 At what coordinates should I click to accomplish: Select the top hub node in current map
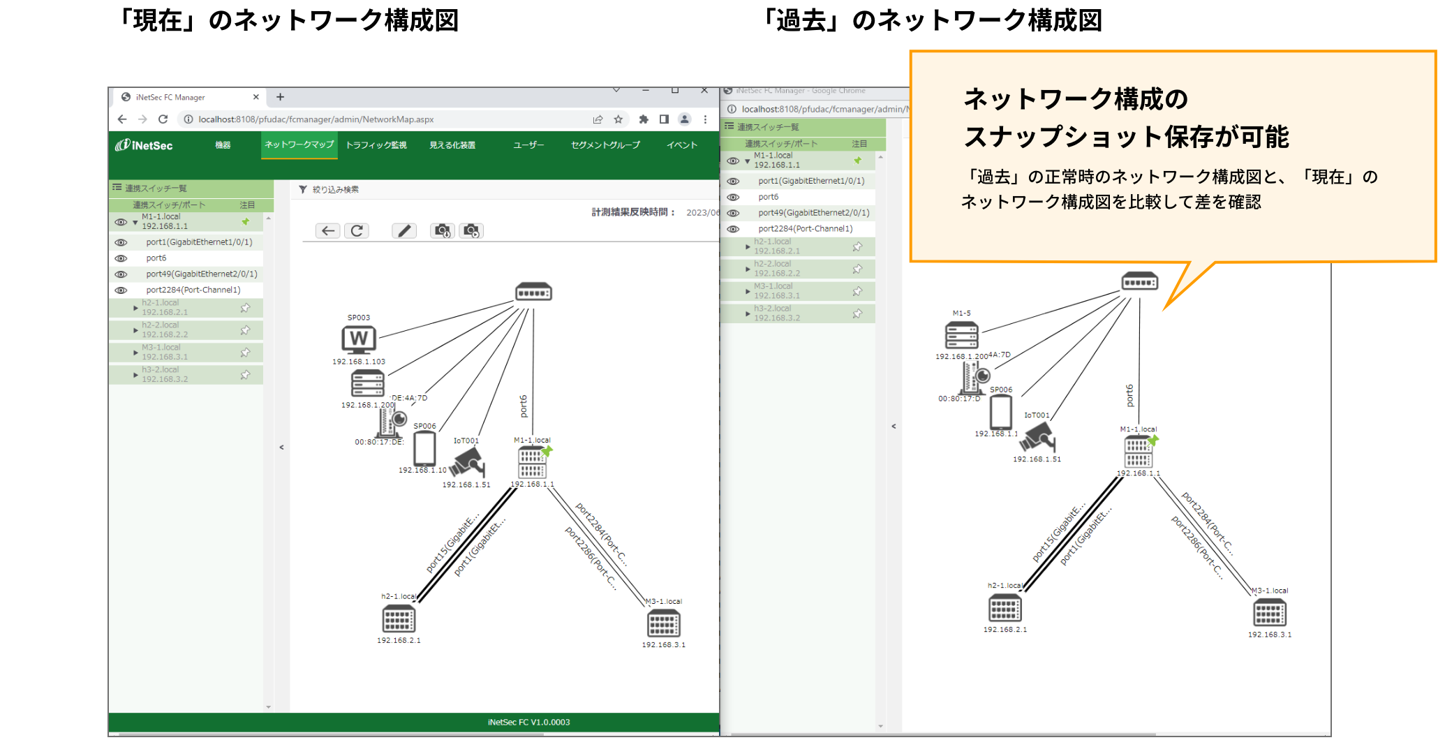click(533, 292)
